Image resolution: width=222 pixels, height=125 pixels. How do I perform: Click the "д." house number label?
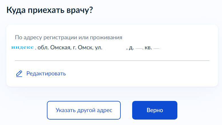point(131,48)
